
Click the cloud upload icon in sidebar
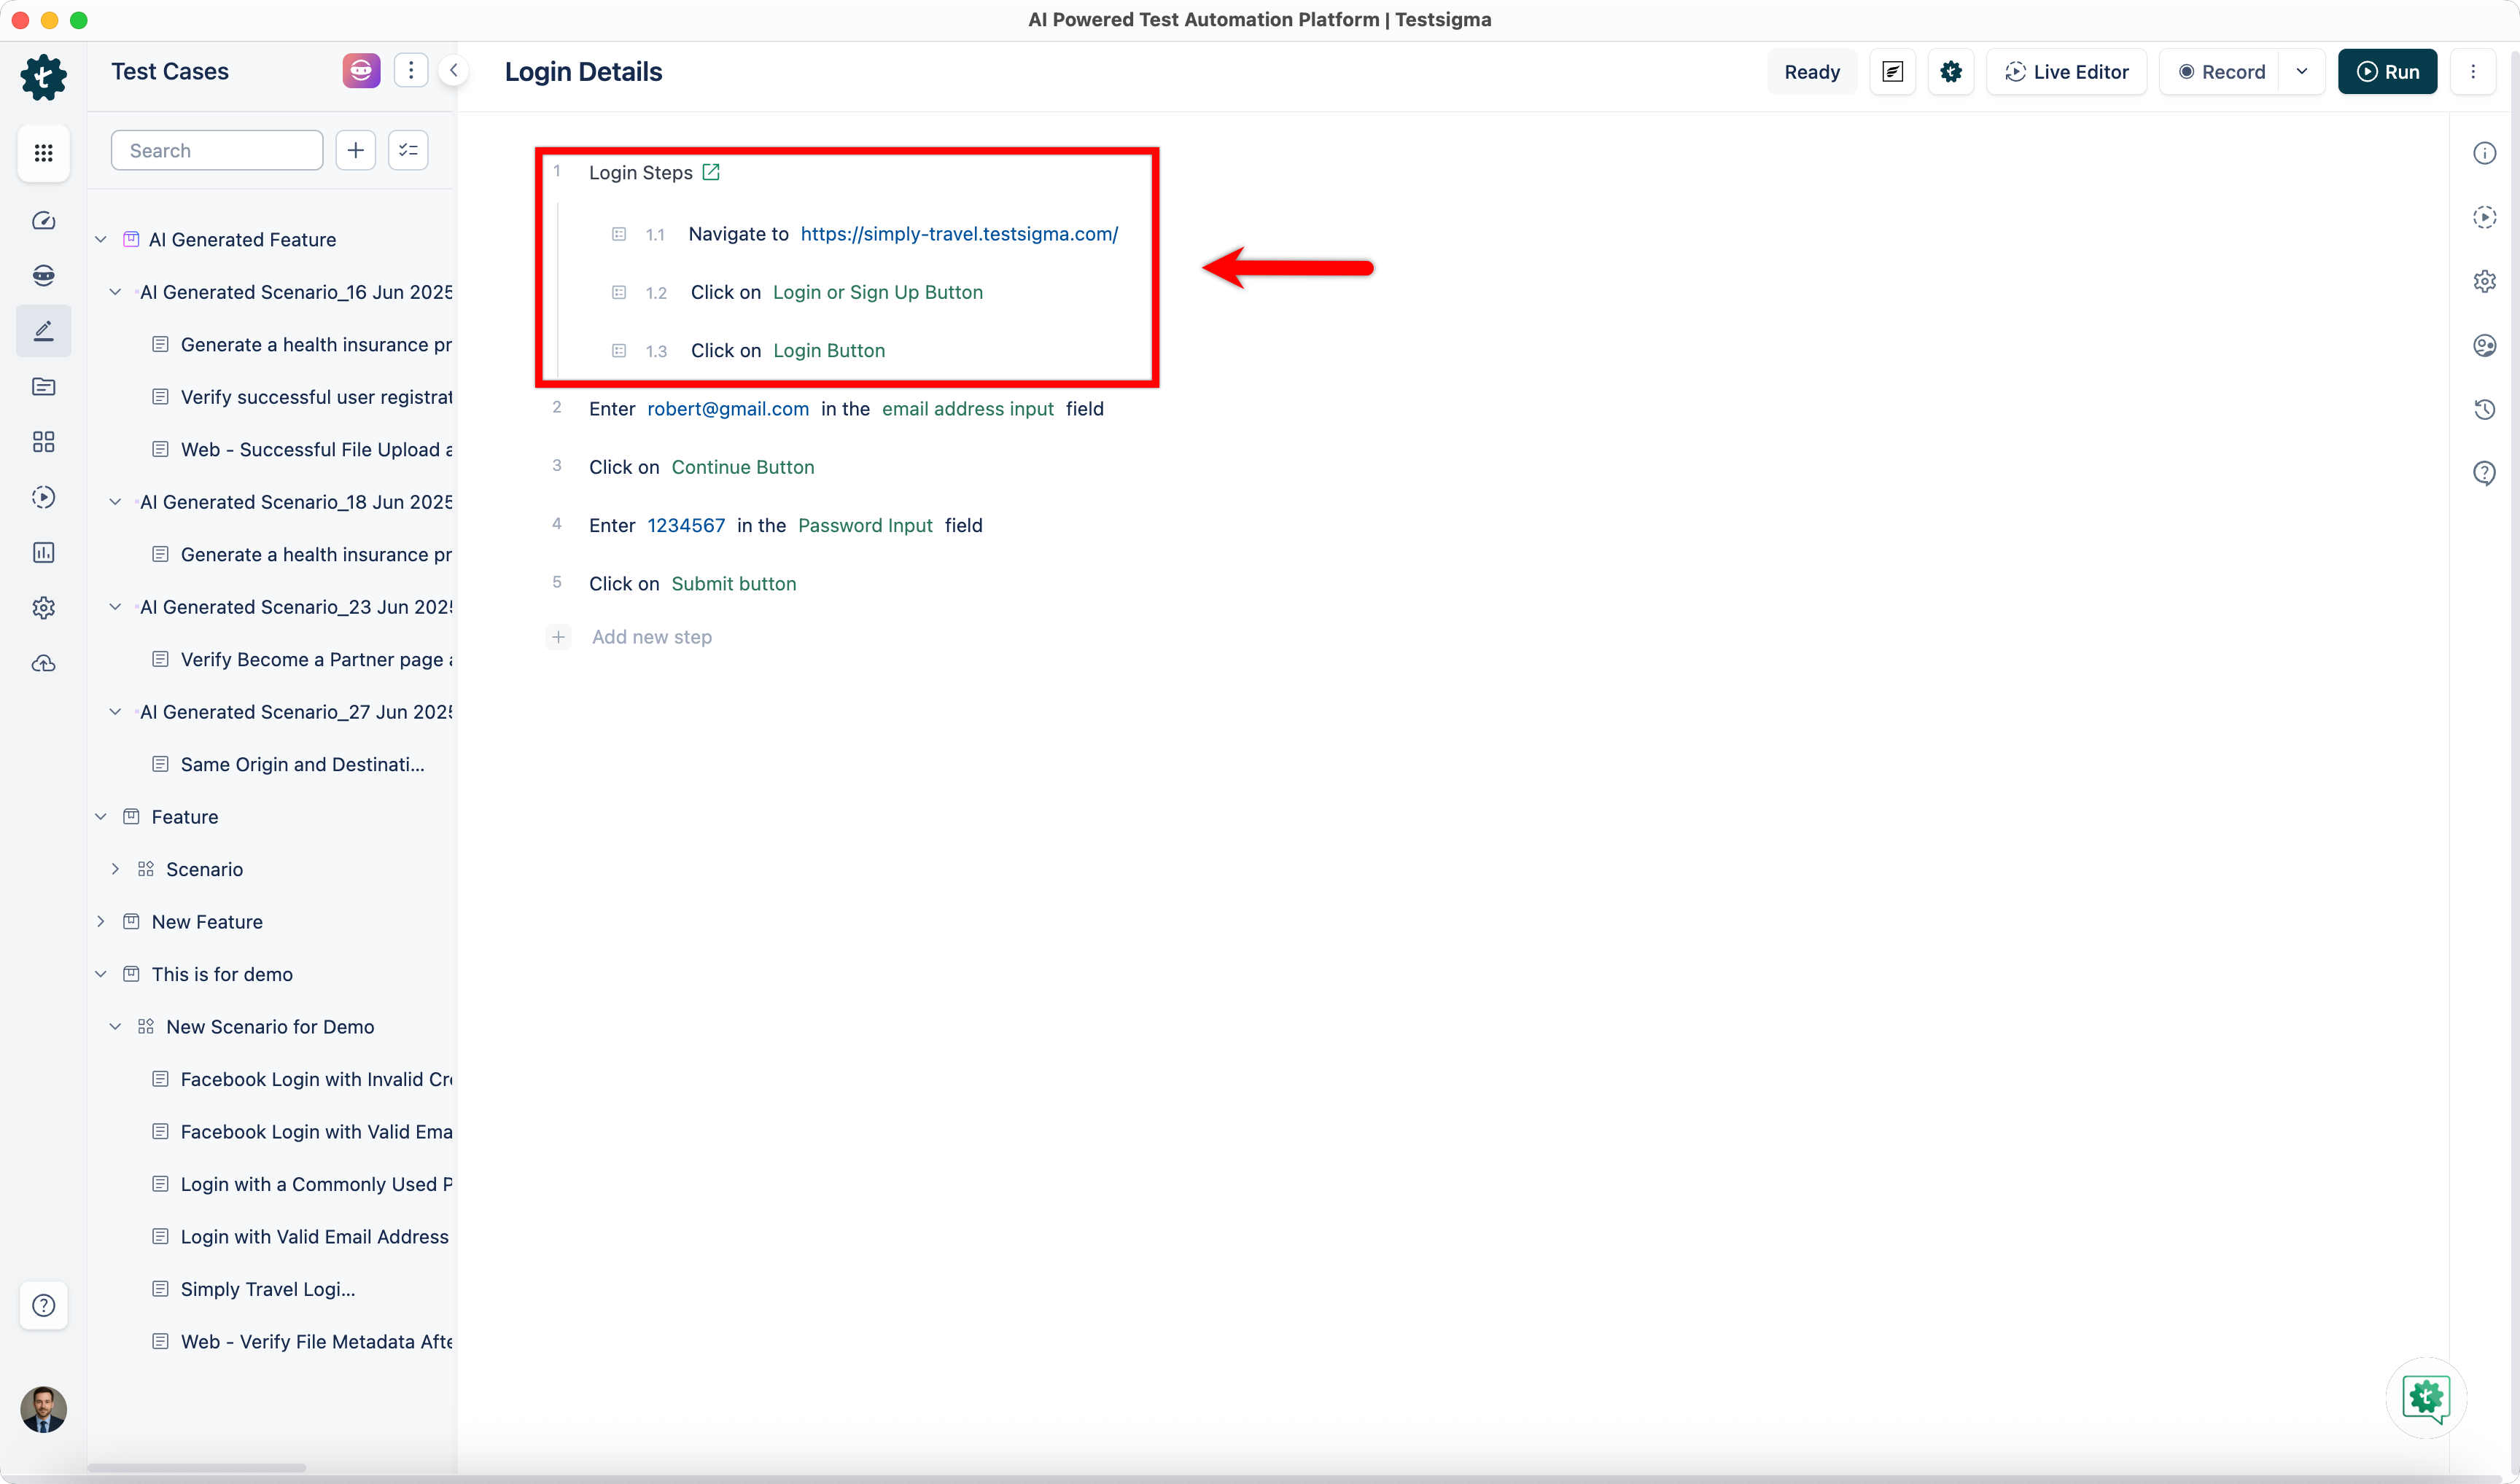coord(43,663)
